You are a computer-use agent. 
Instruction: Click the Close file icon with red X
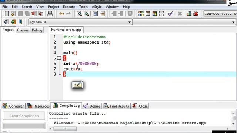34,14
